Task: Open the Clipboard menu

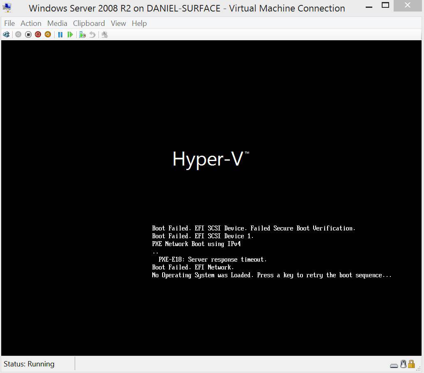Action: [89, 23]
